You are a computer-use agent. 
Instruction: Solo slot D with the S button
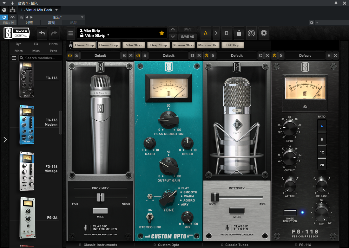145,55
